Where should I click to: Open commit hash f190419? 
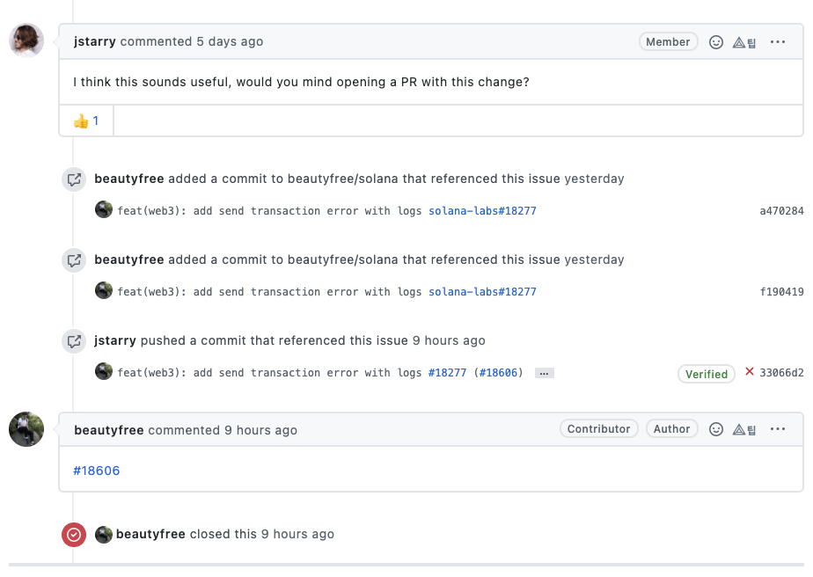point(781,292)
